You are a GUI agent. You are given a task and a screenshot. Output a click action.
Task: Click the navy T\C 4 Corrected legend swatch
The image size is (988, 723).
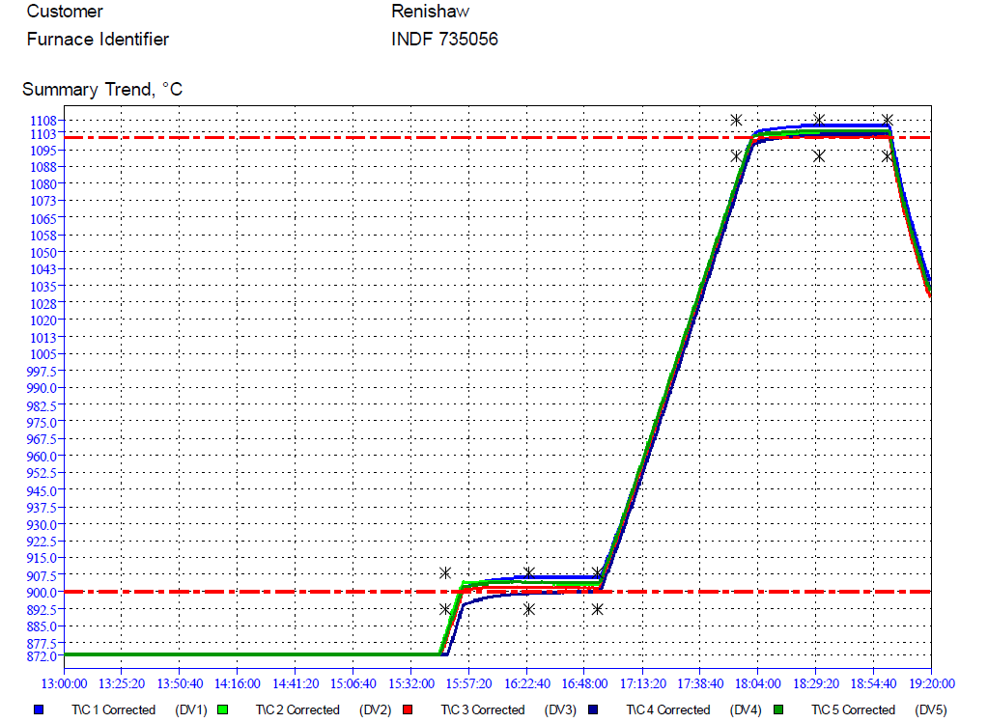[592, 709]
